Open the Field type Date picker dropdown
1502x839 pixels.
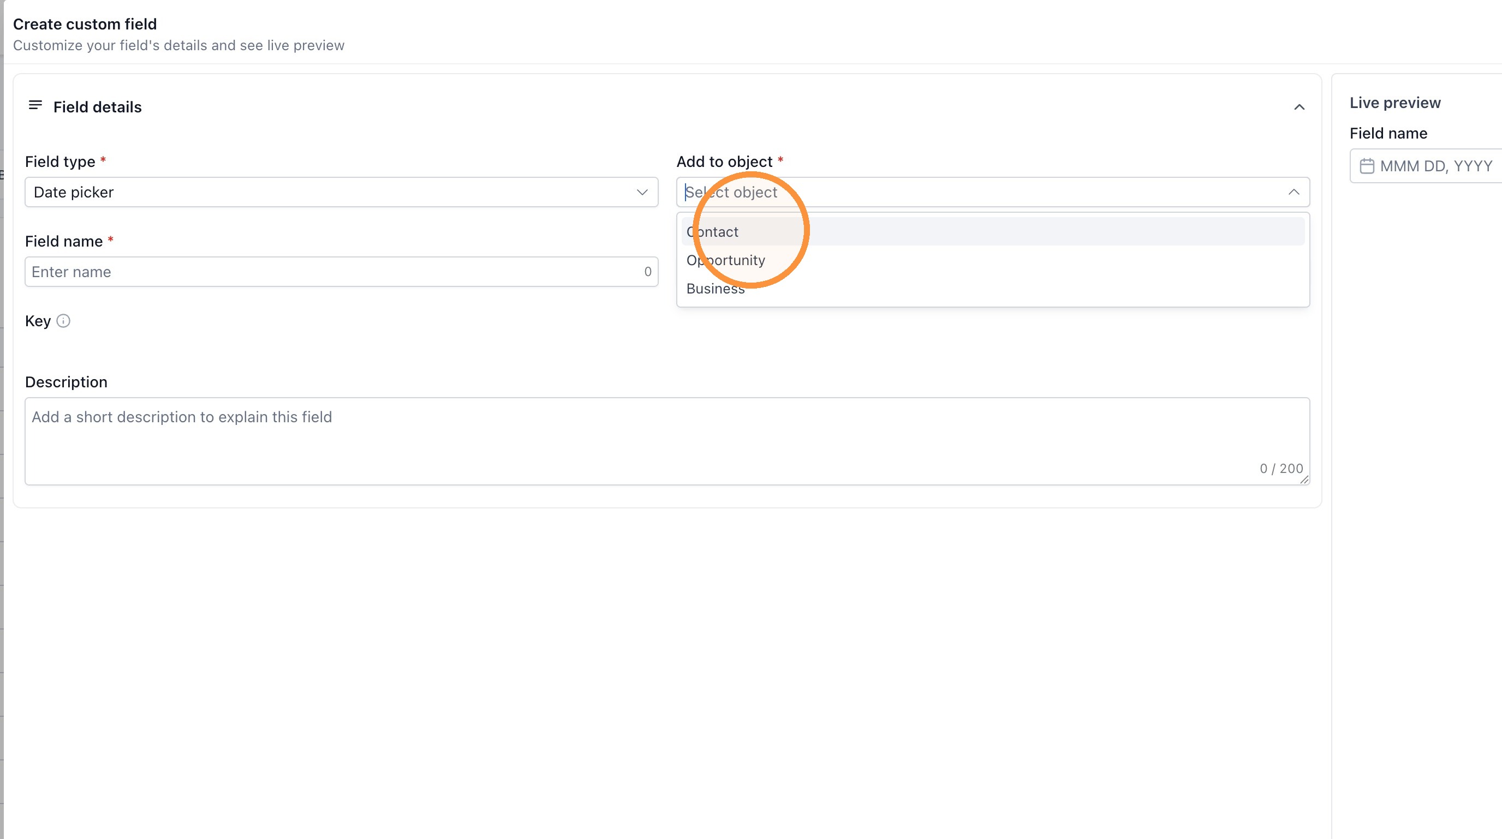(x=341, y=192)
